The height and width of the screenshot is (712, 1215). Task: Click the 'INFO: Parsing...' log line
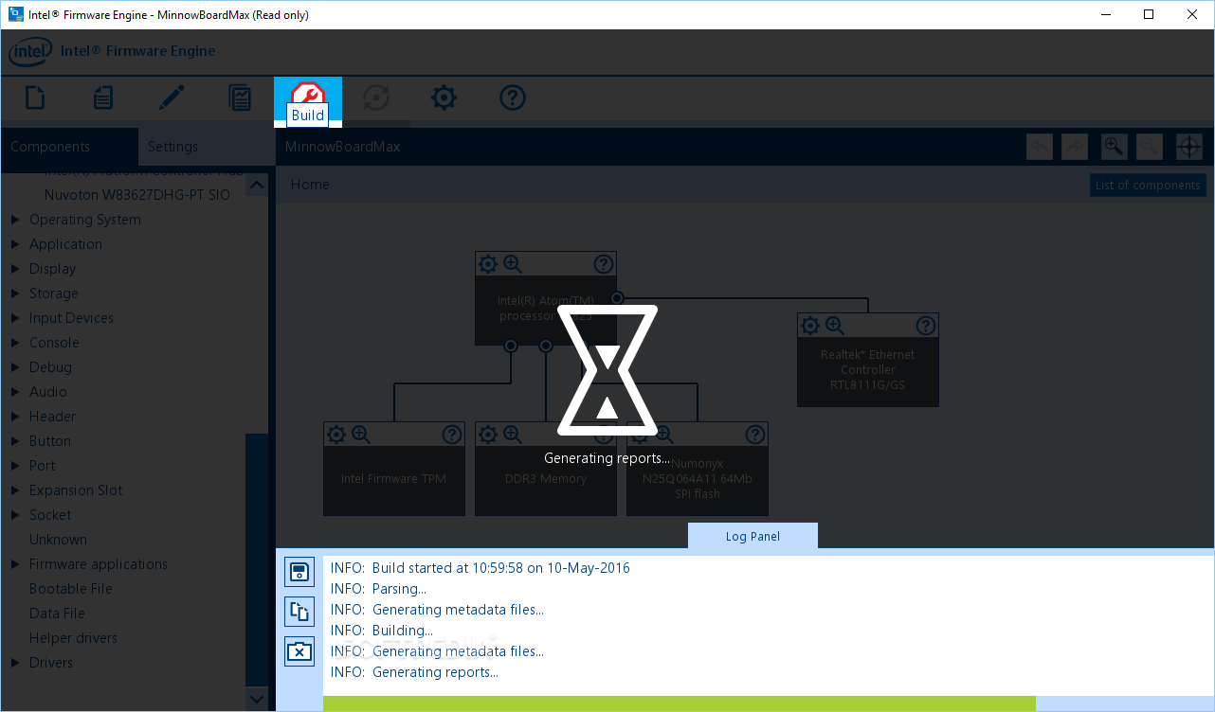(x=378, y=589)
